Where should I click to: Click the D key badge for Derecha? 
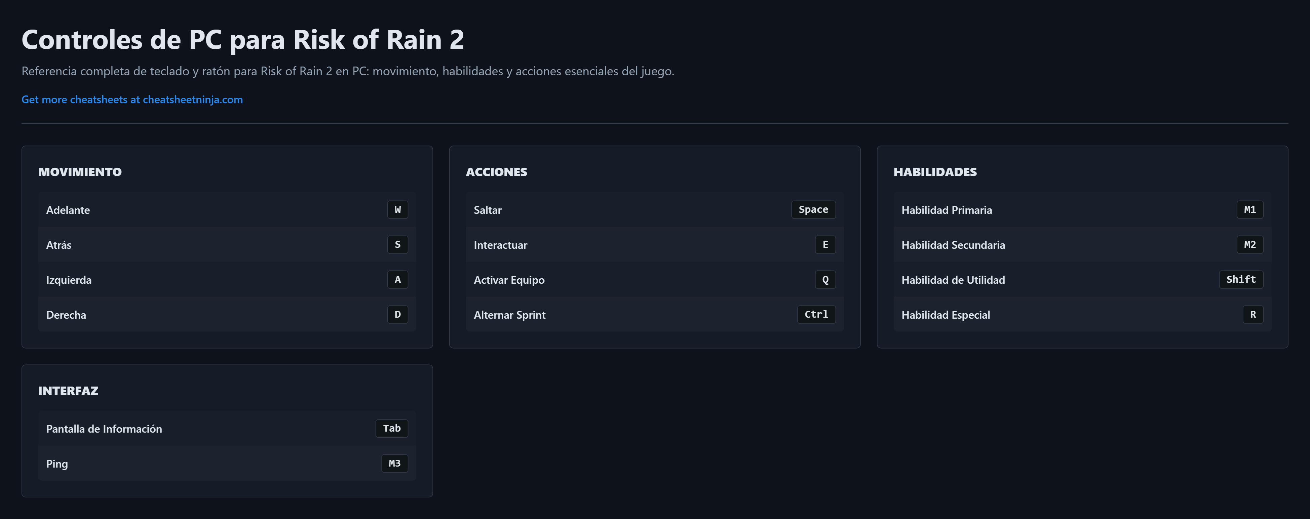click(397, 315)
